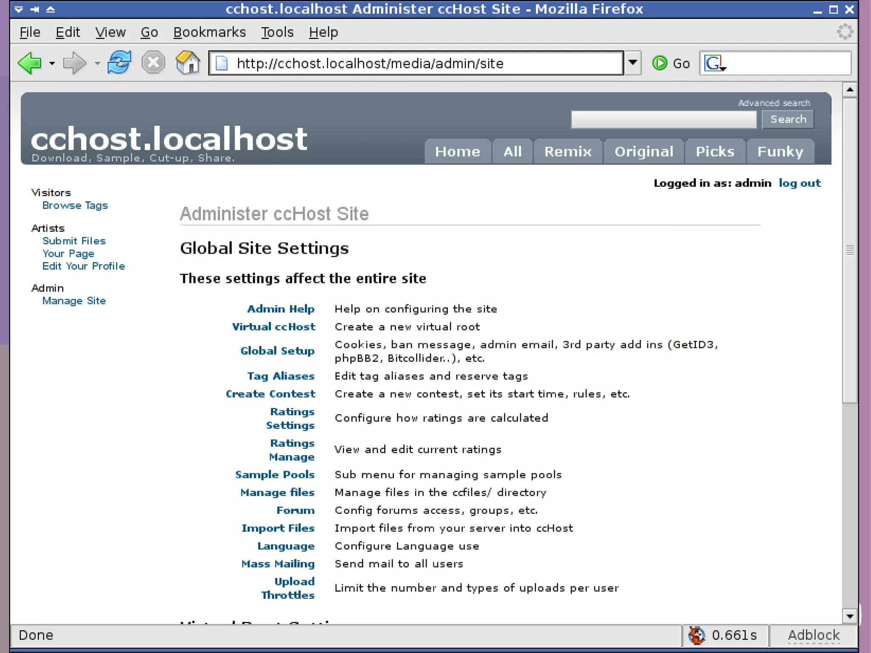Open the Forward history dropdown arrow

pyautogui.click(x=97, y=64)
